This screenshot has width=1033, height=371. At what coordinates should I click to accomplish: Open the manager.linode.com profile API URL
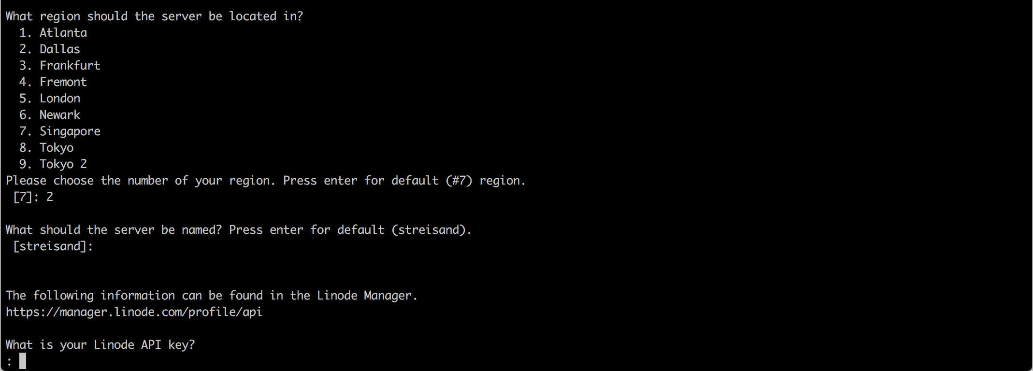tap(134, 312)
